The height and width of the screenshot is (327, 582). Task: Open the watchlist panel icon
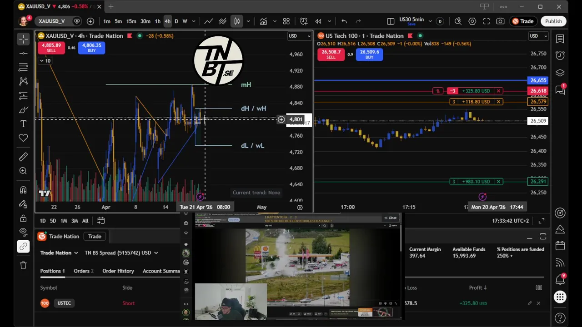[560, 40]
